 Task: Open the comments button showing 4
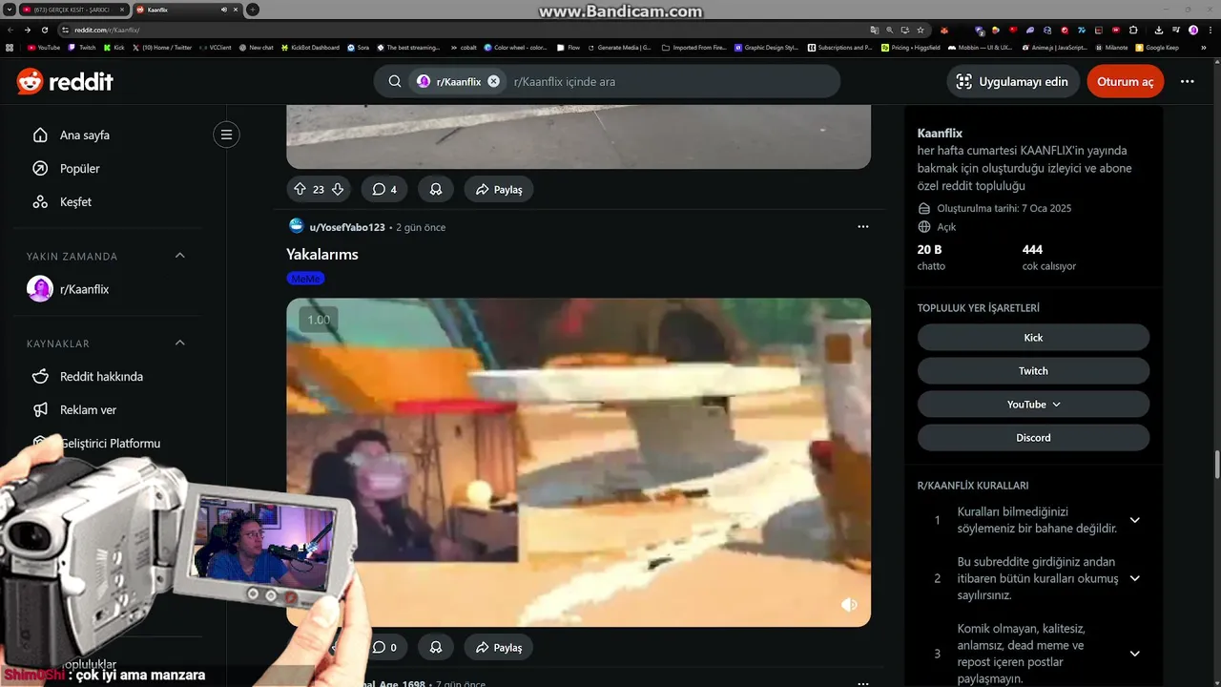point(384,189)
